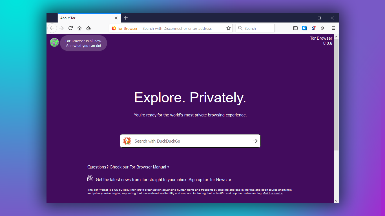Open the blue S extension icon
The width and height of the screenshot is (385, 216).
[x=304, y=28]
